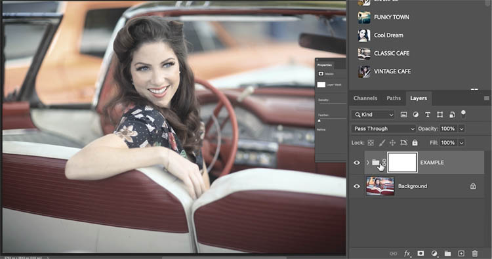Click the Masks icon in Properties panel
Viewport: 492px width, 259px height.
click(x=321, y=73)
